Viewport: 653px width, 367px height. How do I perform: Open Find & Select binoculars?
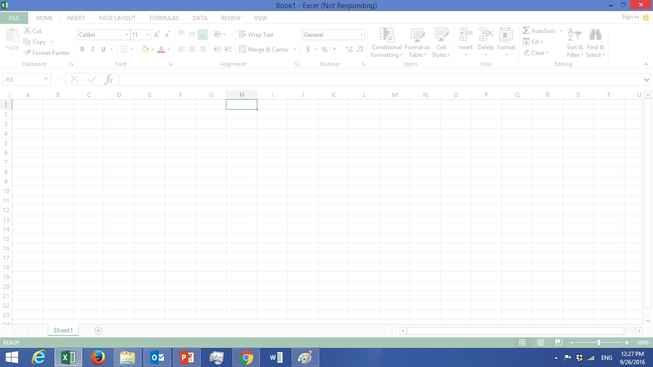point(596,43)
